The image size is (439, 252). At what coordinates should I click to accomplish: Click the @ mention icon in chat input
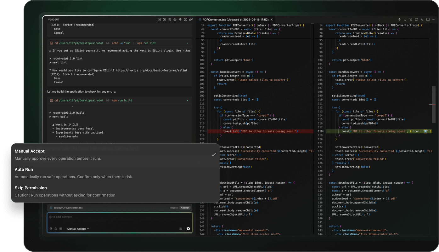pos(51,229)
